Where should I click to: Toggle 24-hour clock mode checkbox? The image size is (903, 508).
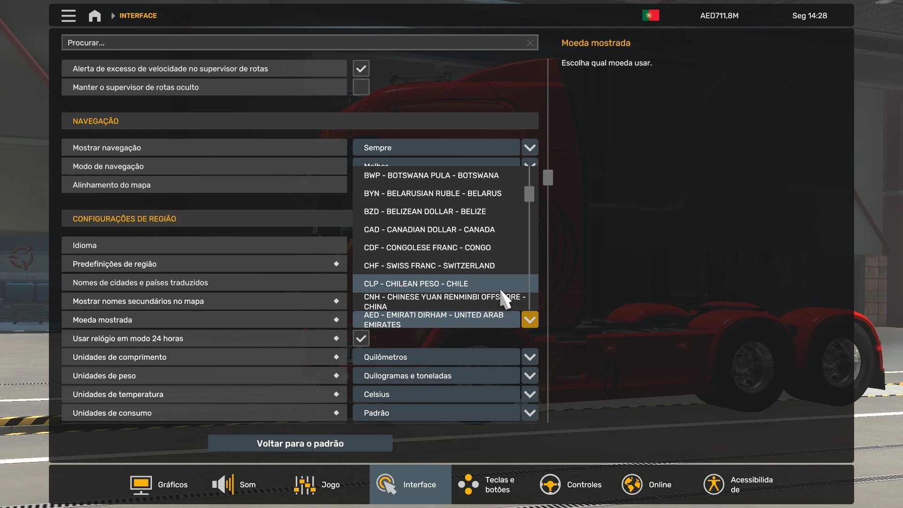pyautogui.click(x=361, y=339)
